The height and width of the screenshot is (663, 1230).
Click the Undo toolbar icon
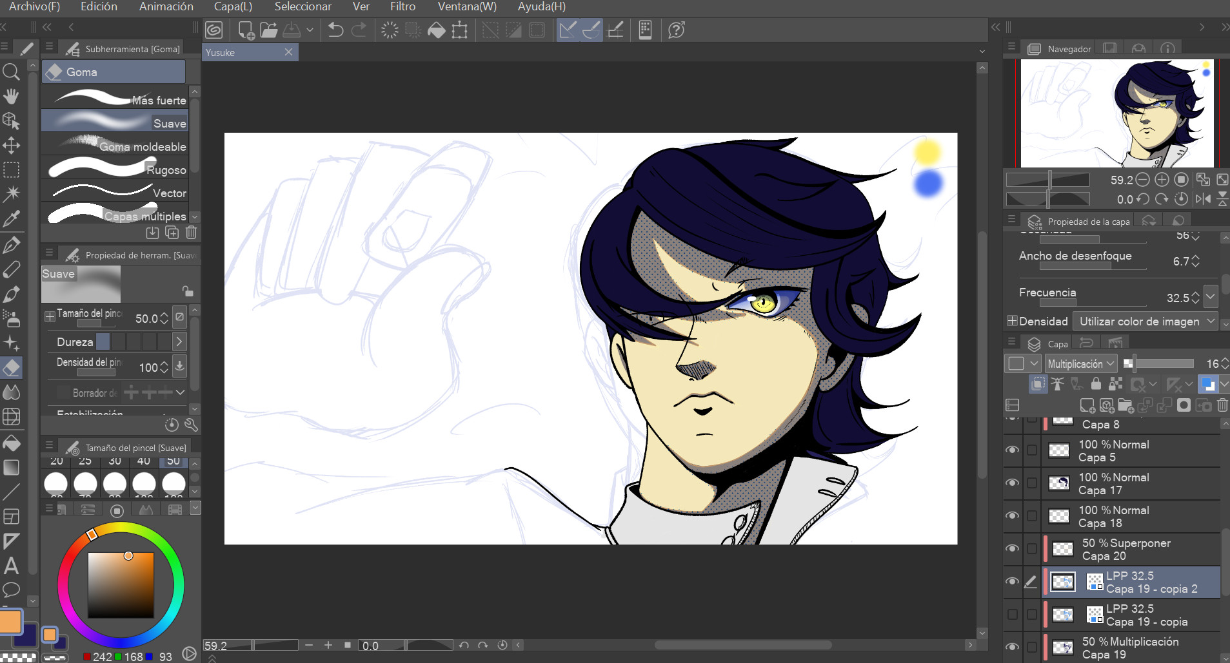[x=335, y=30]
